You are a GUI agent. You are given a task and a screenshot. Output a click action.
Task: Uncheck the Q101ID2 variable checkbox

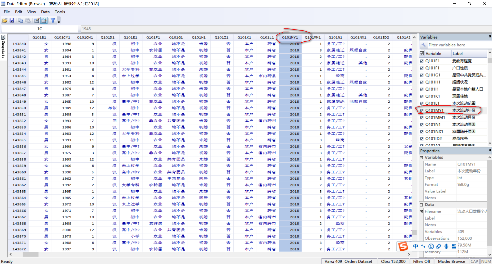pyautogui.click(x=422, y=139)
